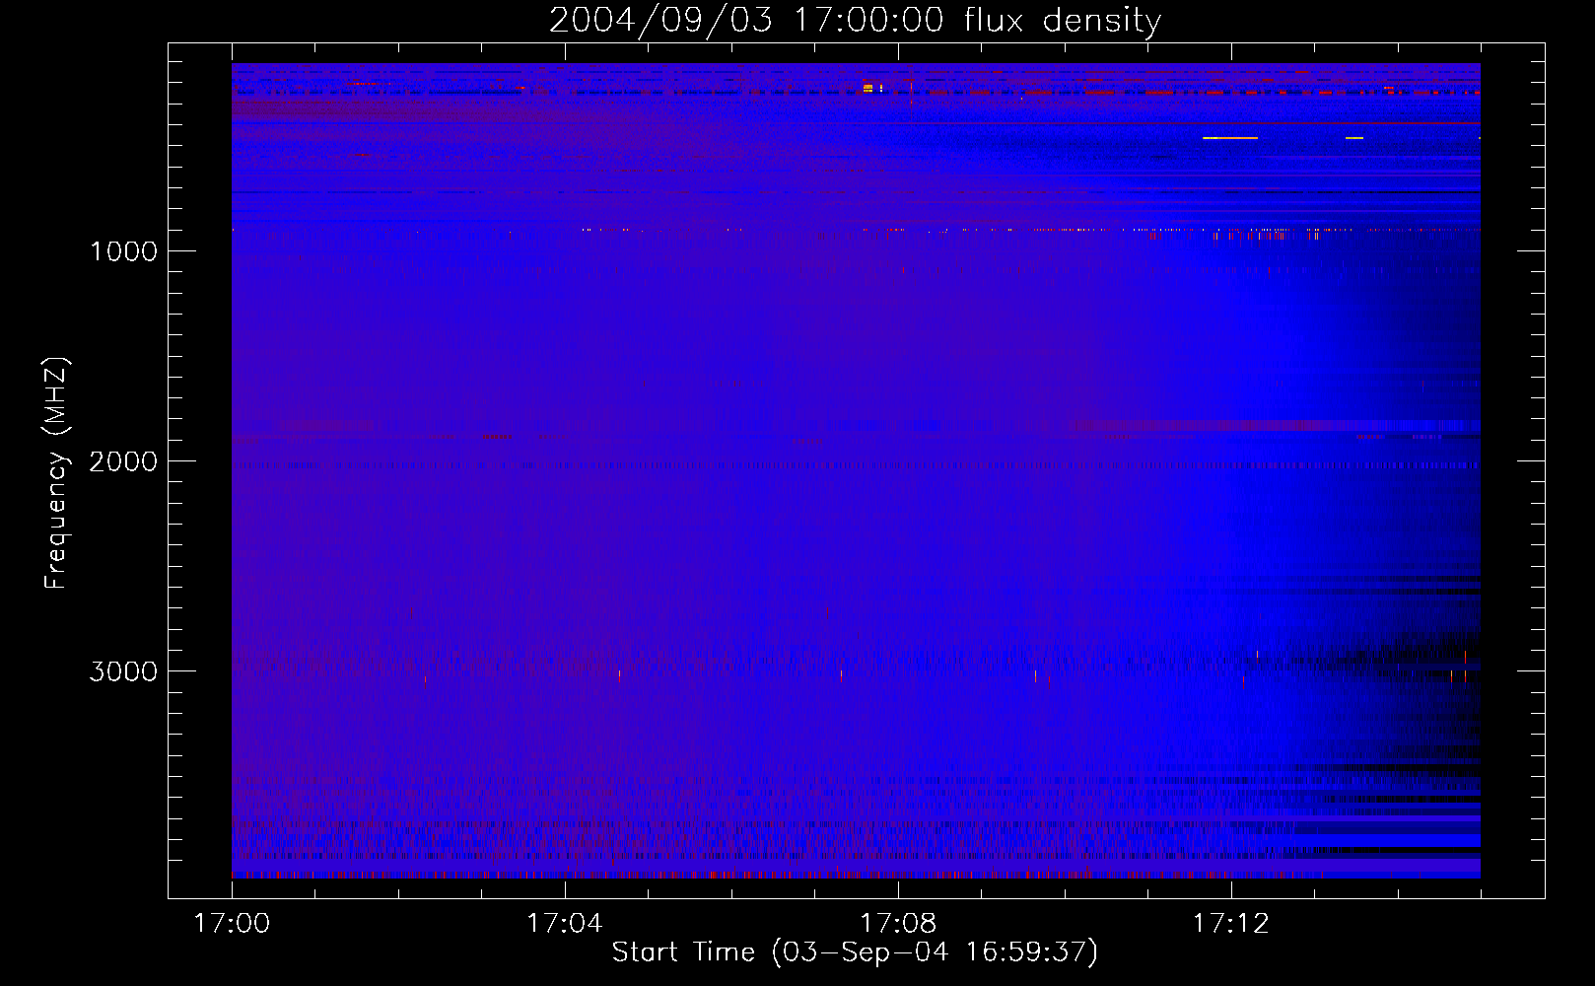The image size is (1595, 986).
Task: Click the yellow-orange burst block near 17:08
Action: [x=868, y=88]
